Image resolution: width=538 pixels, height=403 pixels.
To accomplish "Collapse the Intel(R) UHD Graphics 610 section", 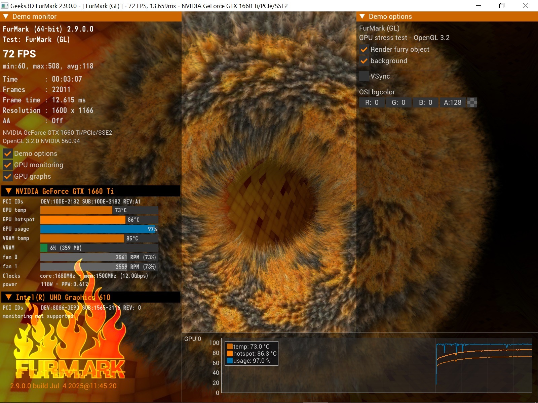I will point(8,297).
